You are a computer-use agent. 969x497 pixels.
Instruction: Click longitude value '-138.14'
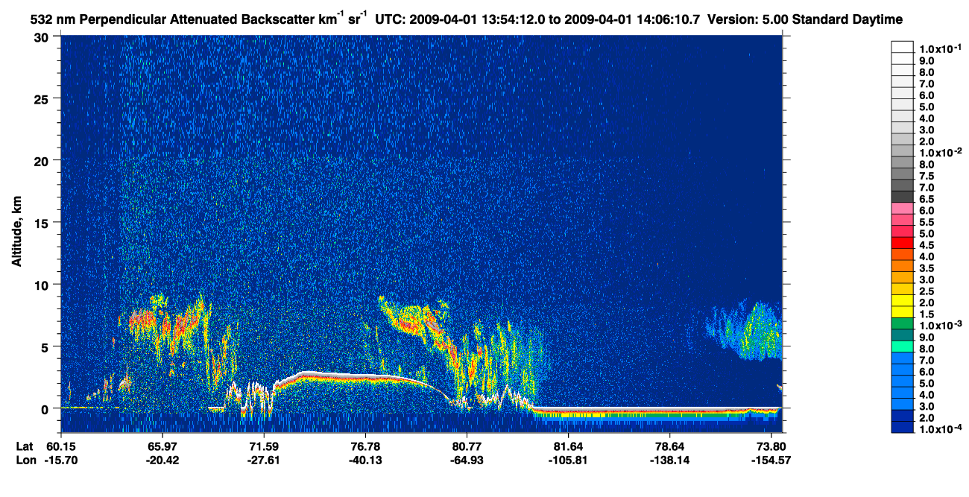670,459
